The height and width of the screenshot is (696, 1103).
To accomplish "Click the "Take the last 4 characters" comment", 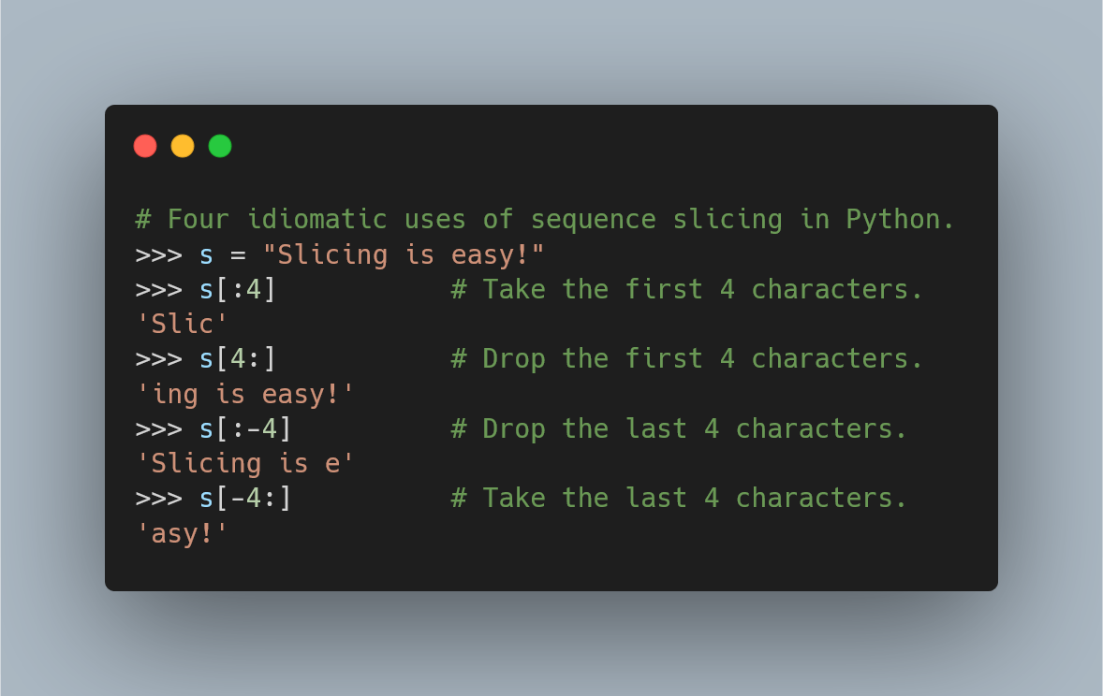I will click(x=680, y=498).
